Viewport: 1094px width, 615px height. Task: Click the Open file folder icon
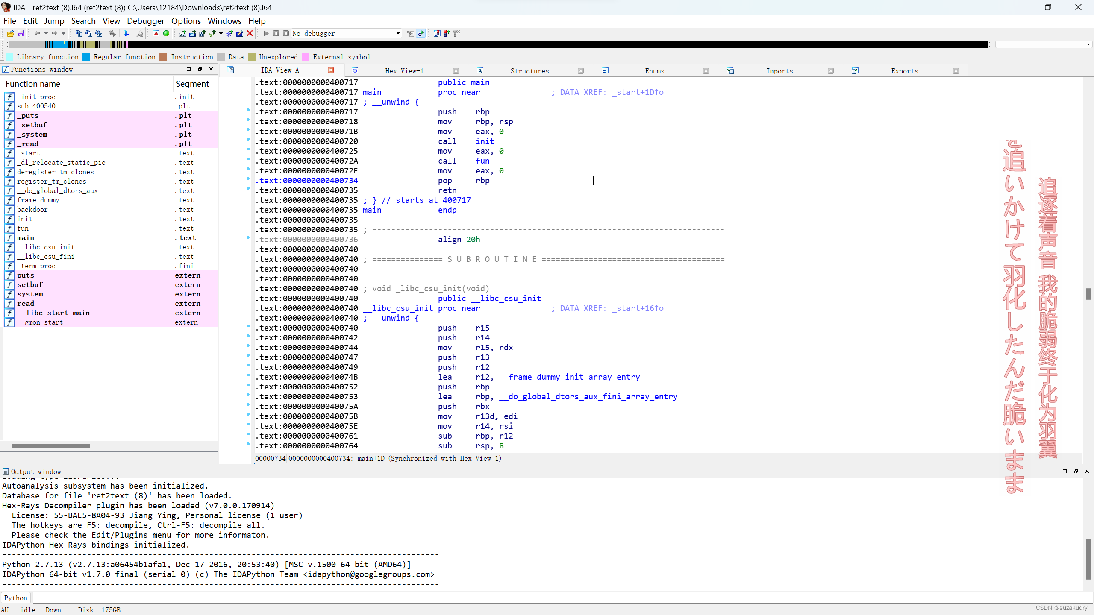[10, 33]
